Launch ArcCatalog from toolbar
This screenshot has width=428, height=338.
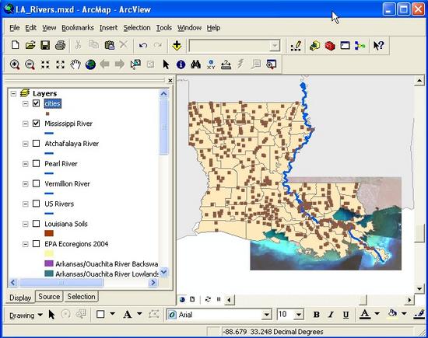[314, 46]
